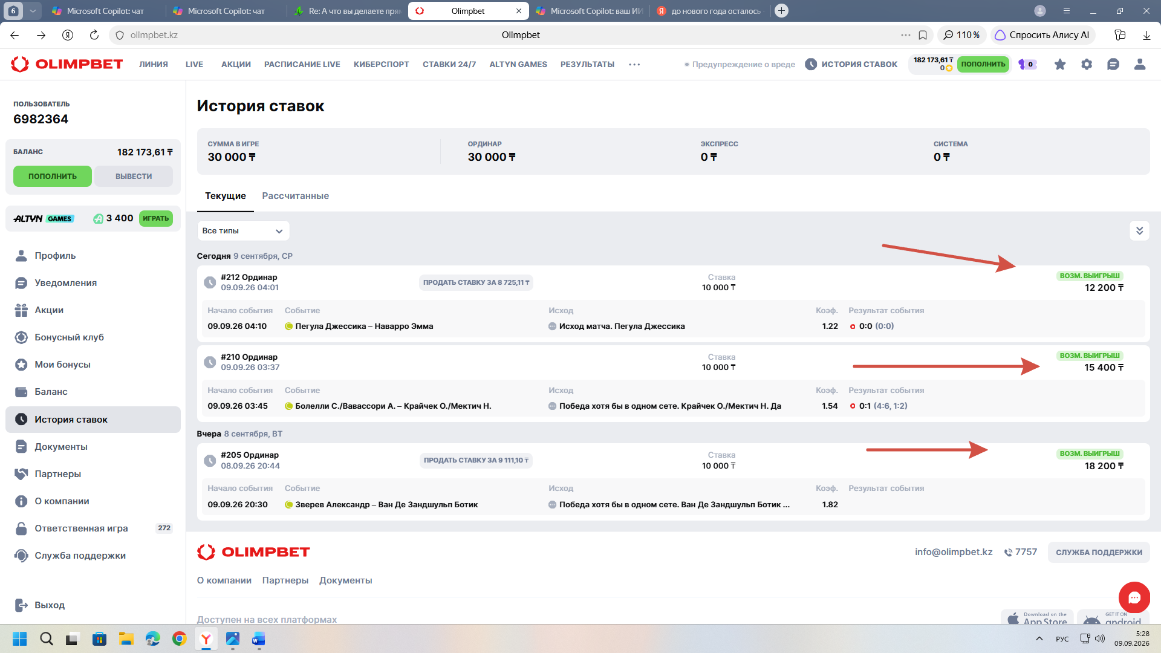This screenshot has width=1161, height=653.
Task: Click the browser bookmark icon
Action: [923, 35]
